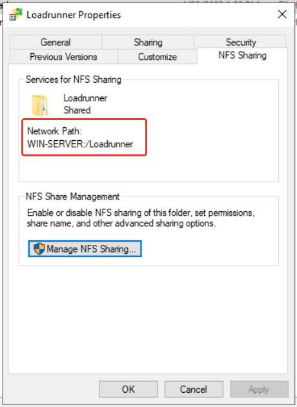Screen dimensions: 297x407
Task: Click the NFS Share Management group heading
Action: tap(72, 196)
